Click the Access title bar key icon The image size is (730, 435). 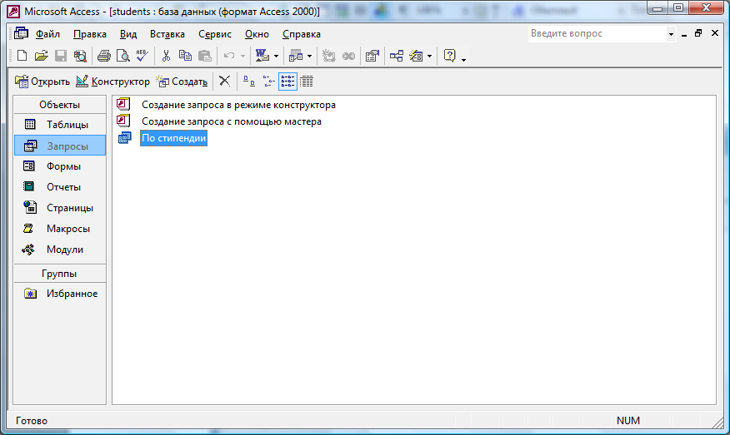point(13,11)
